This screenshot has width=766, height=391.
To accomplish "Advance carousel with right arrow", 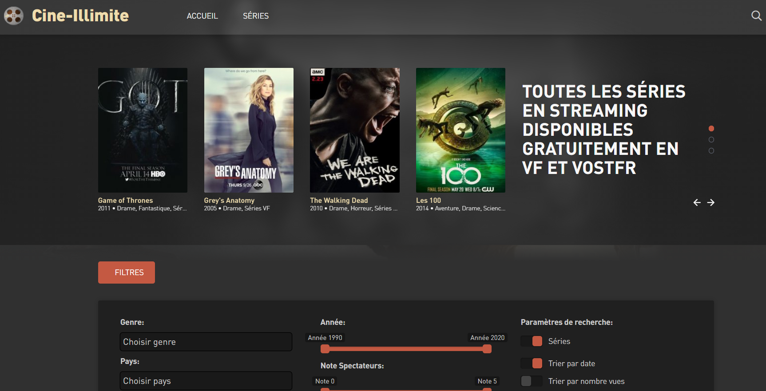I will click(711, 202).
